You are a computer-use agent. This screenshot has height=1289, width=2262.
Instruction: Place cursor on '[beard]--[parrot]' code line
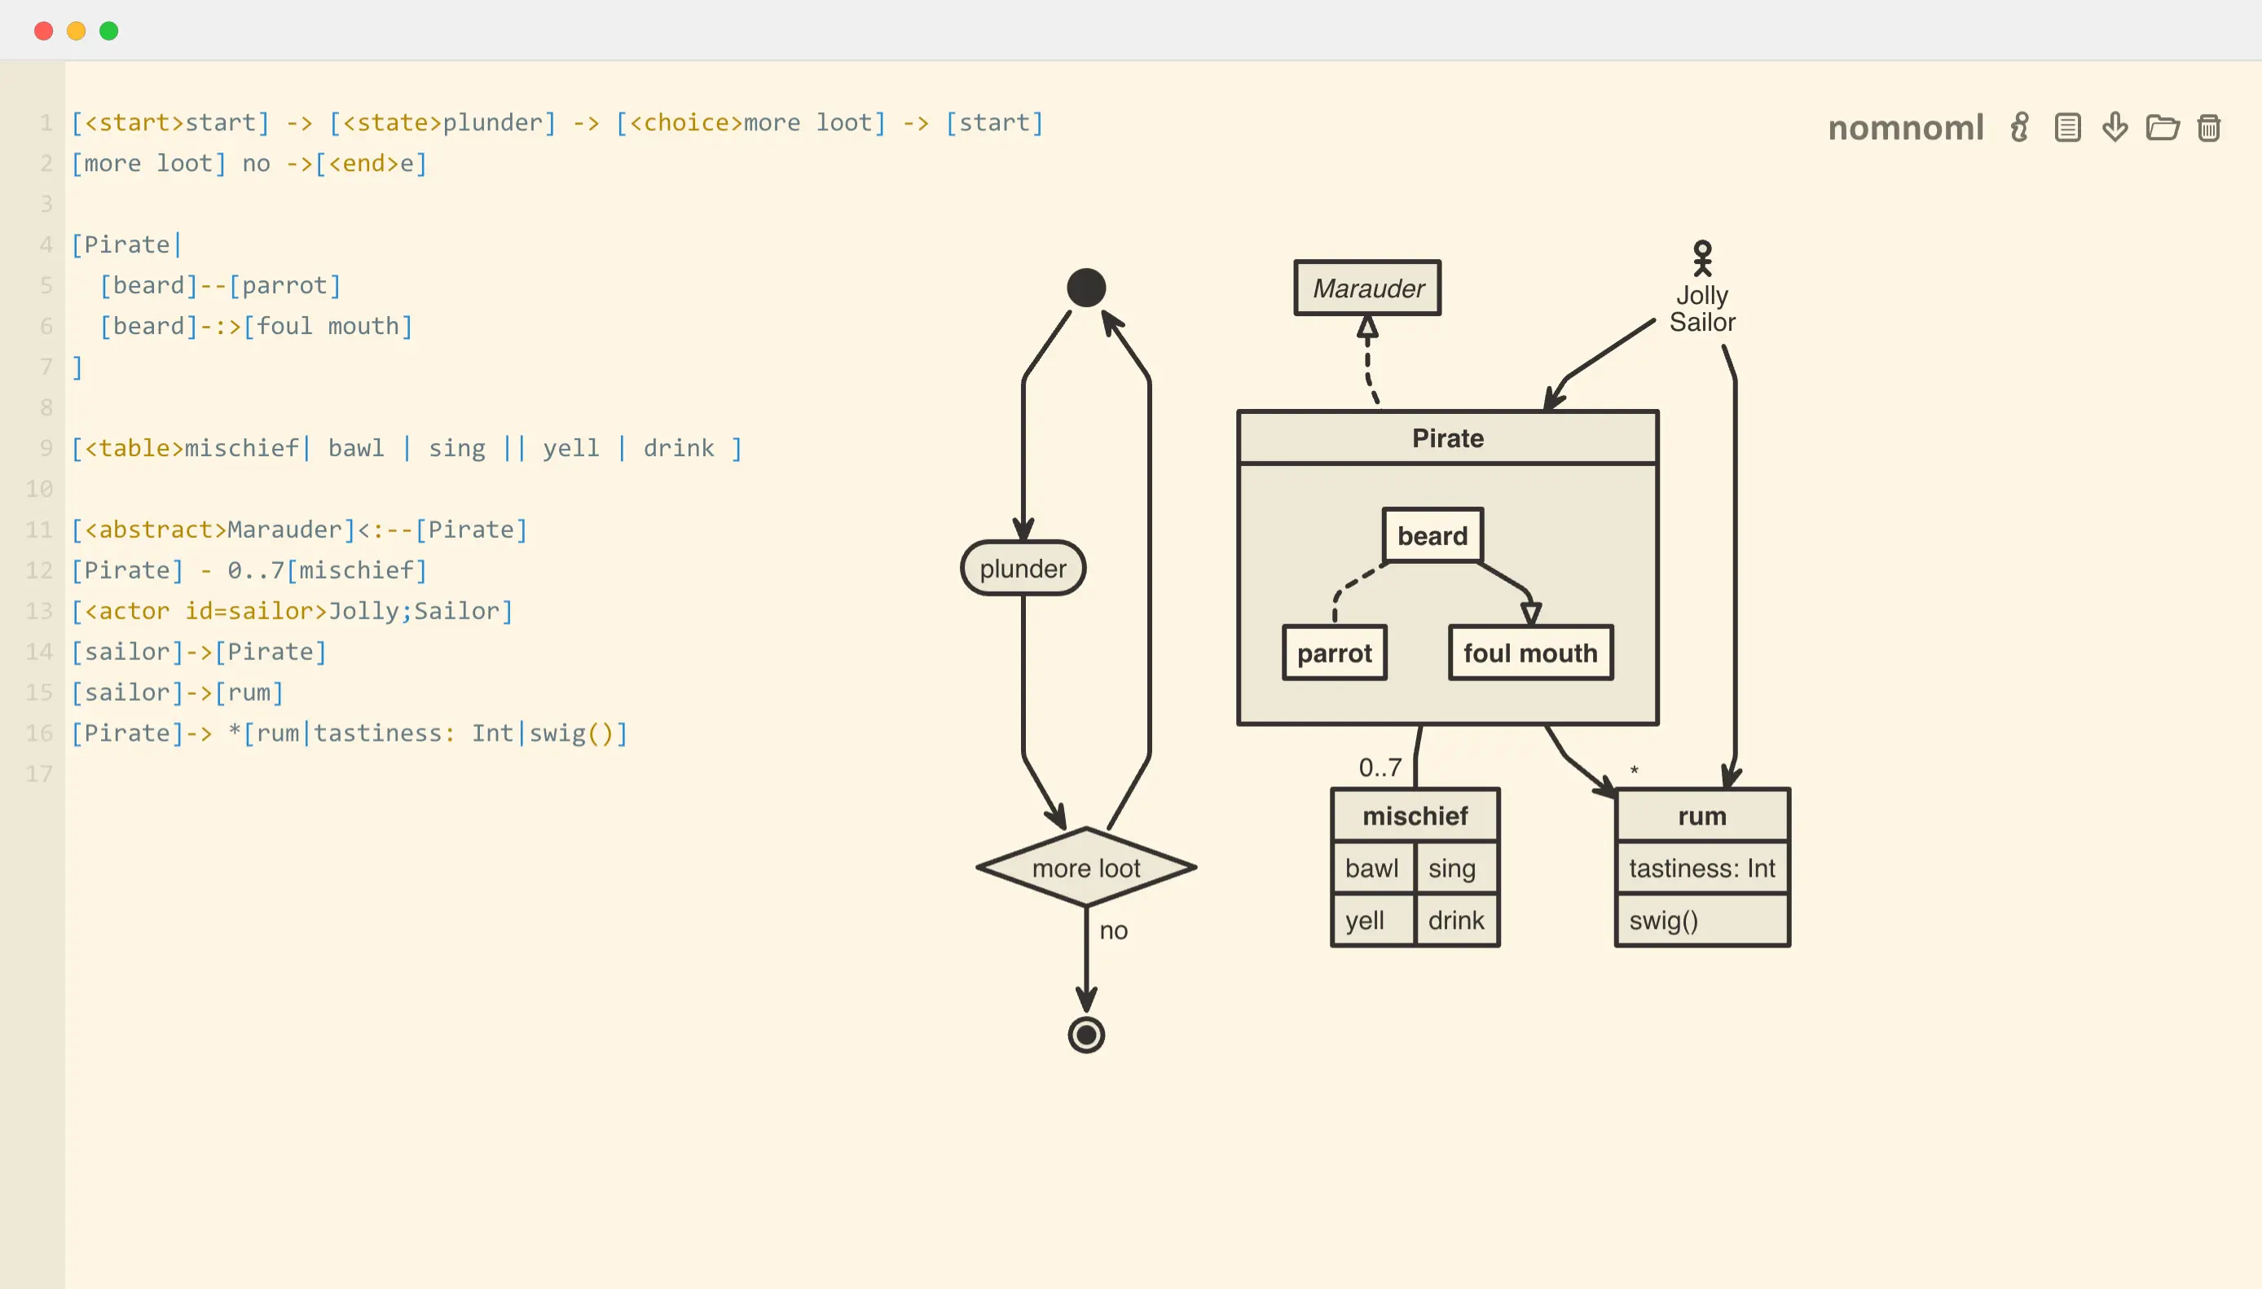pos(219,285)
